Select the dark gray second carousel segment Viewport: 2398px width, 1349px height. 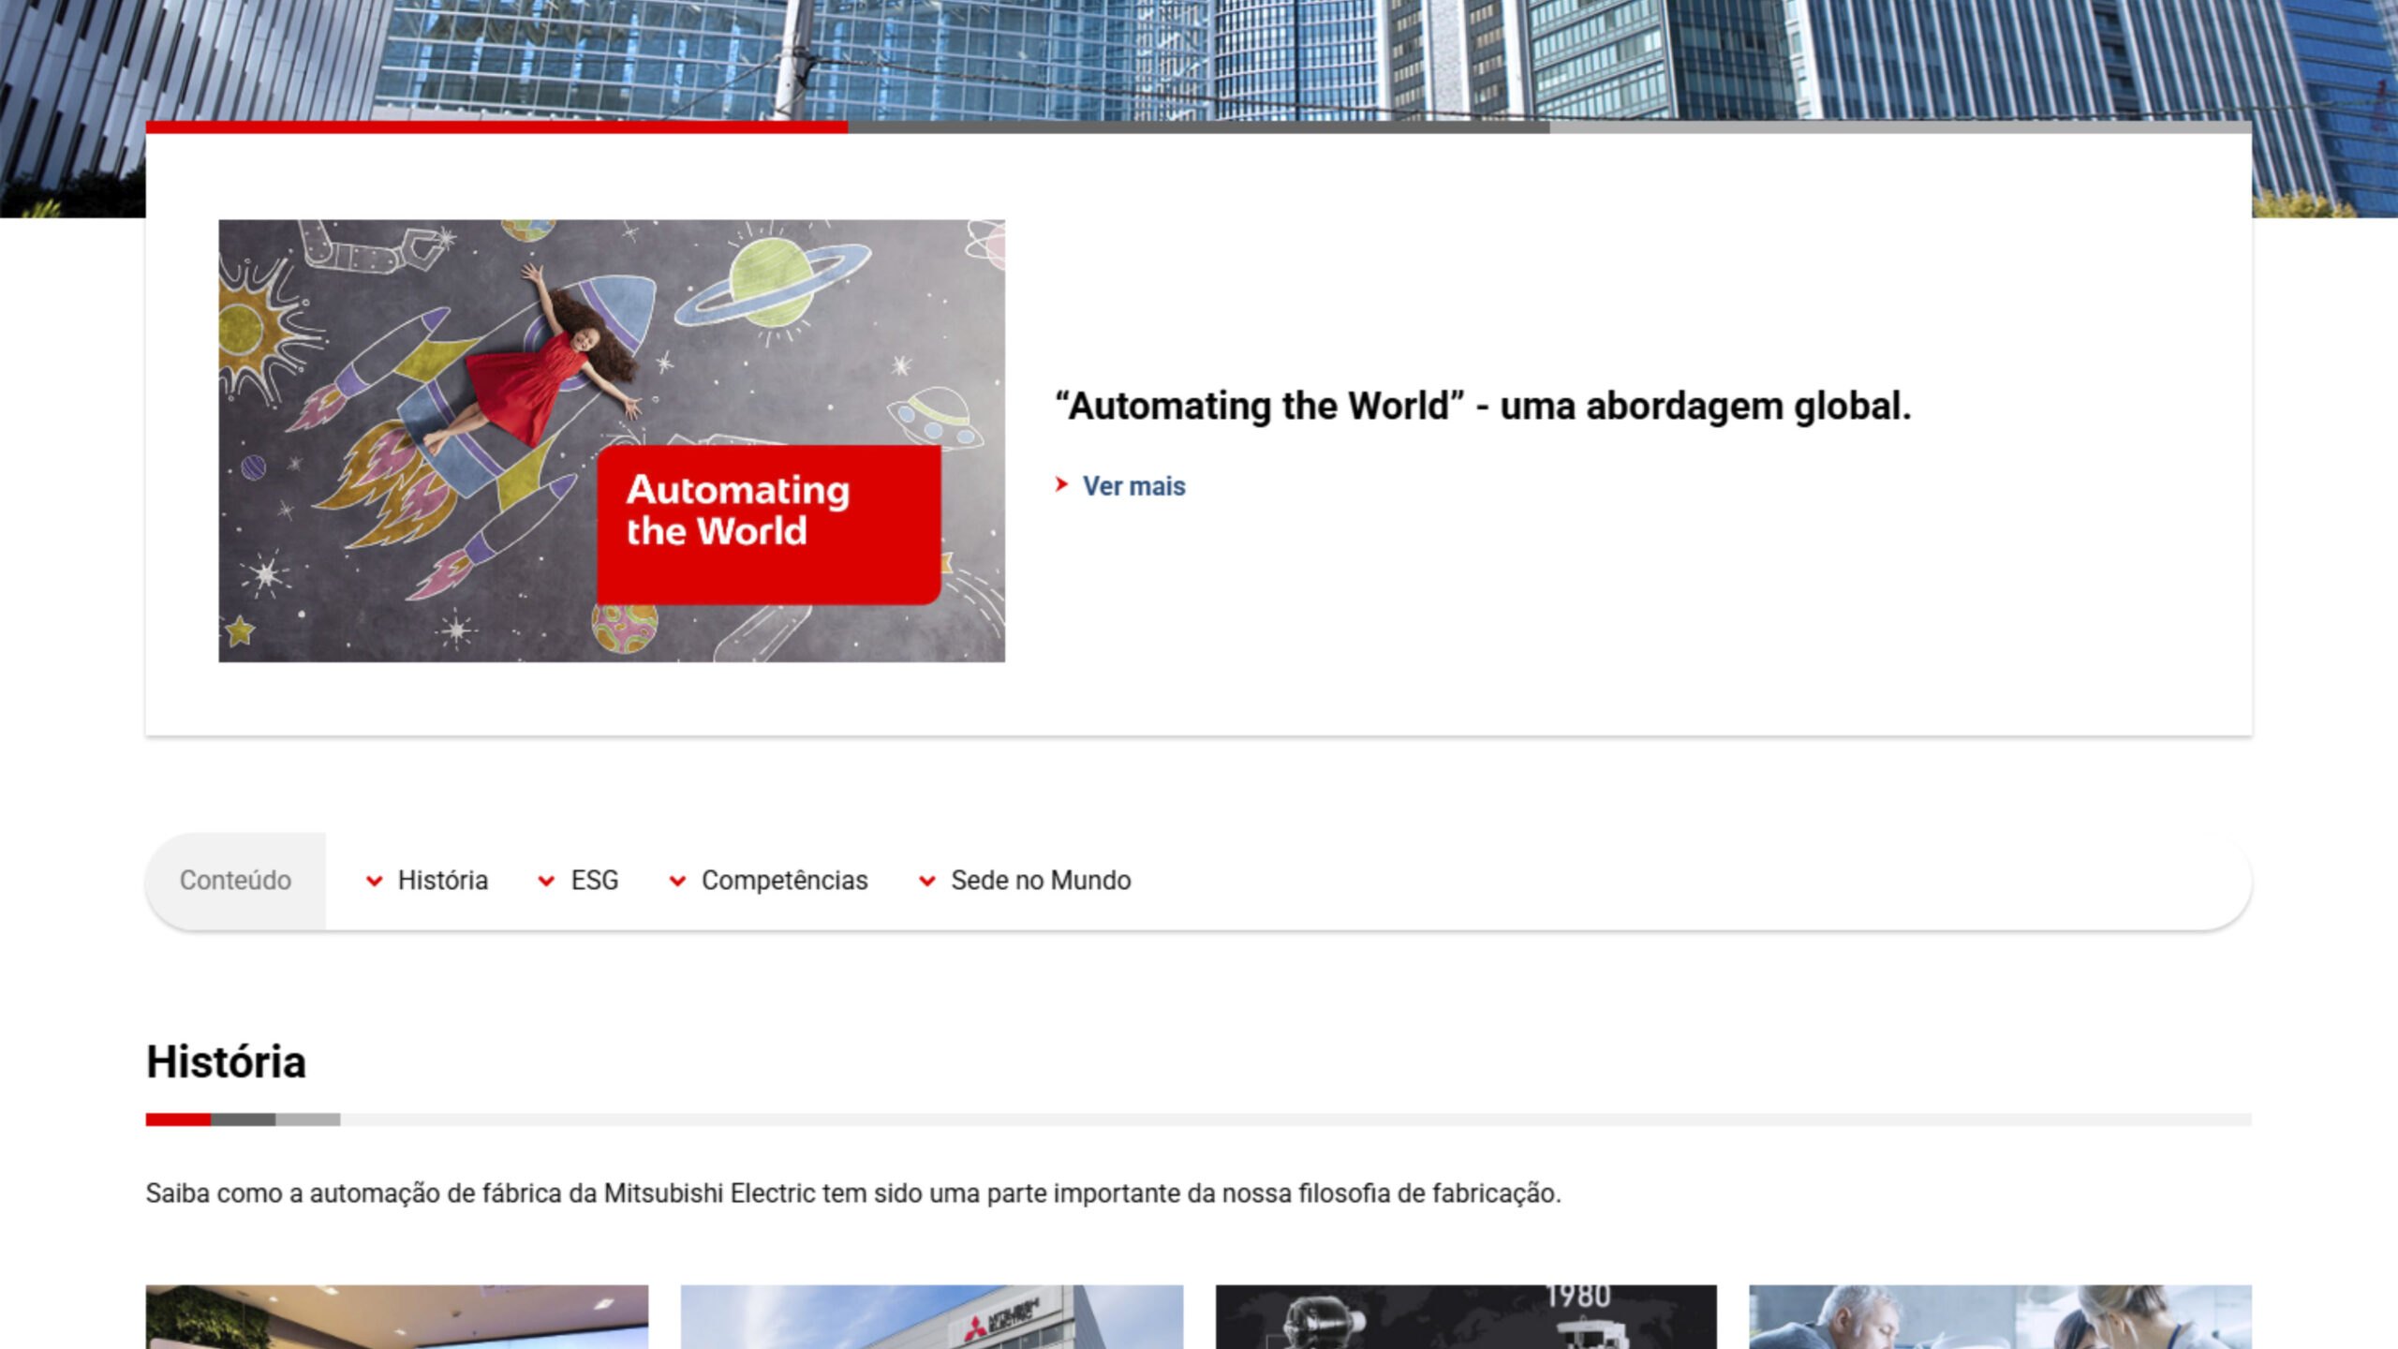1199,127
